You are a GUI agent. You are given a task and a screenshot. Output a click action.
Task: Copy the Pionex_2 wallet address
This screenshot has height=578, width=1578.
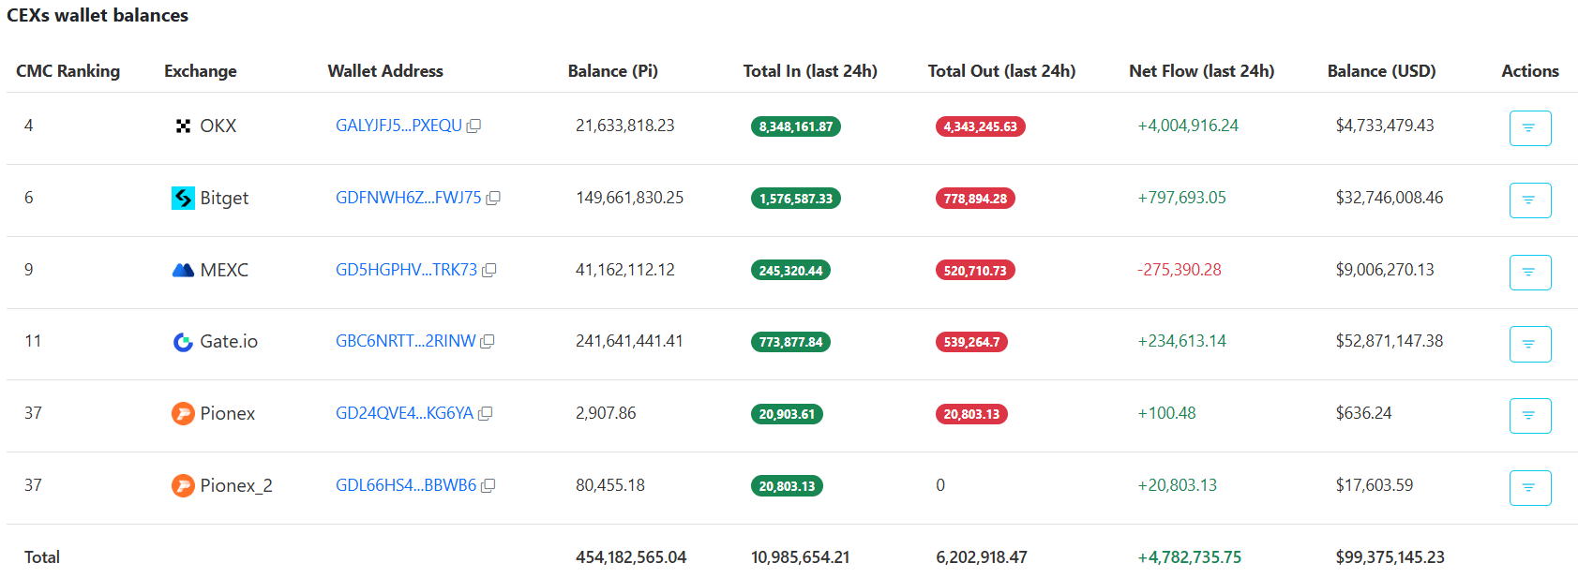(x=488, y=486)
